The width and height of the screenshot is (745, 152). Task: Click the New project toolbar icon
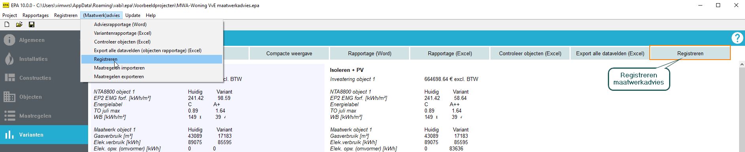7,24
